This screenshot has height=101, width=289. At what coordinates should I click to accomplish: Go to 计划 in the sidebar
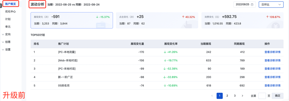(x=8, y=19)
